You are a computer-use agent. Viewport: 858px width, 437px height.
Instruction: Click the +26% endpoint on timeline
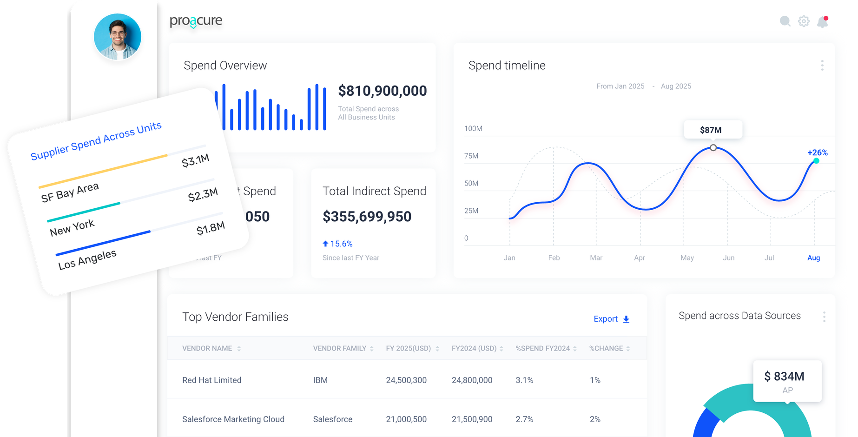click(816, 161)
